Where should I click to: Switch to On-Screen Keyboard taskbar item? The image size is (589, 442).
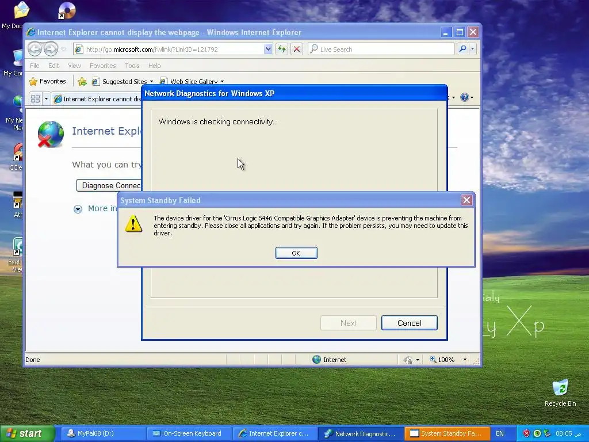(189, 433)
